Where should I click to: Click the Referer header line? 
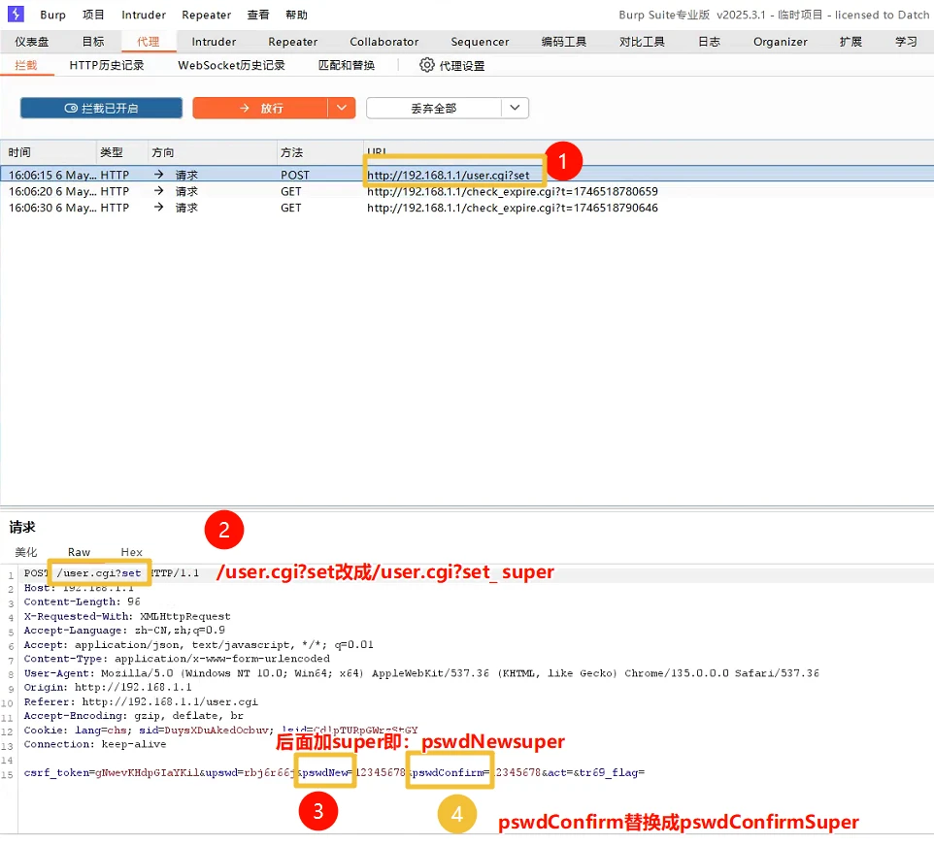point(141,701)
